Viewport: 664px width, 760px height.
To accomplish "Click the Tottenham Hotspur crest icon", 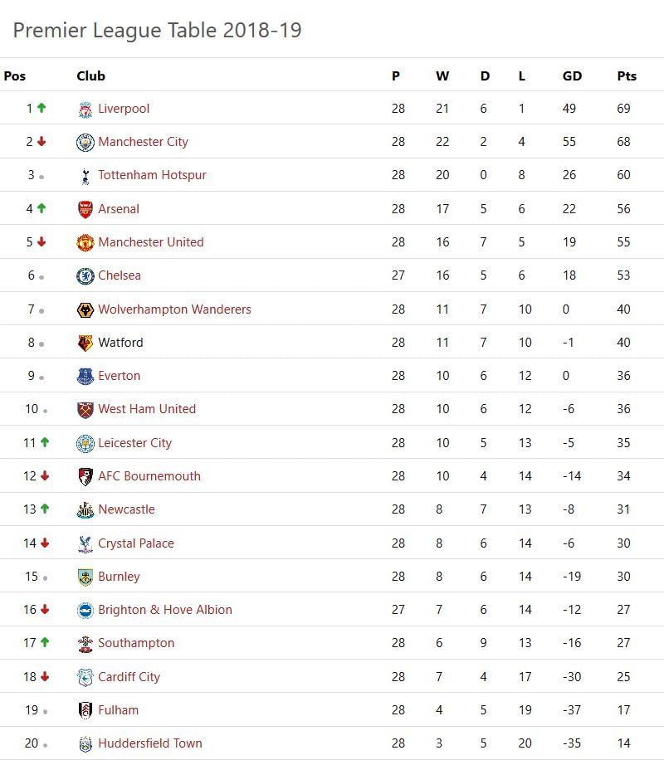I will (x=85, y=176).
